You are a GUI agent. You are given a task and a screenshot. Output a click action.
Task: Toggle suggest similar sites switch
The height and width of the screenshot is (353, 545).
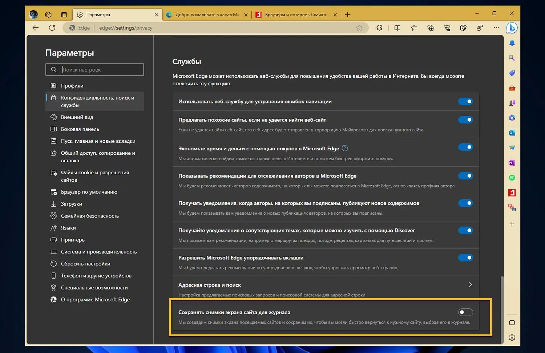click(x=465, y=119)
